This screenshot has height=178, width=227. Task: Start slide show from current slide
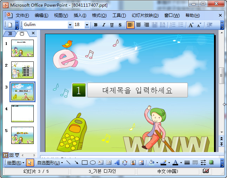[17, 155]
